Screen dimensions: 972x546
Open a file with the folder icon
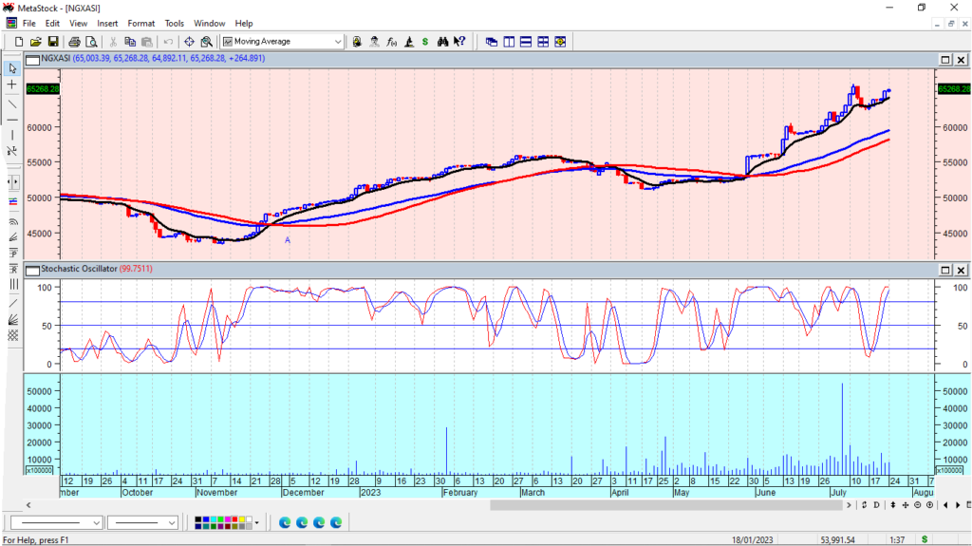click(35, 42)
